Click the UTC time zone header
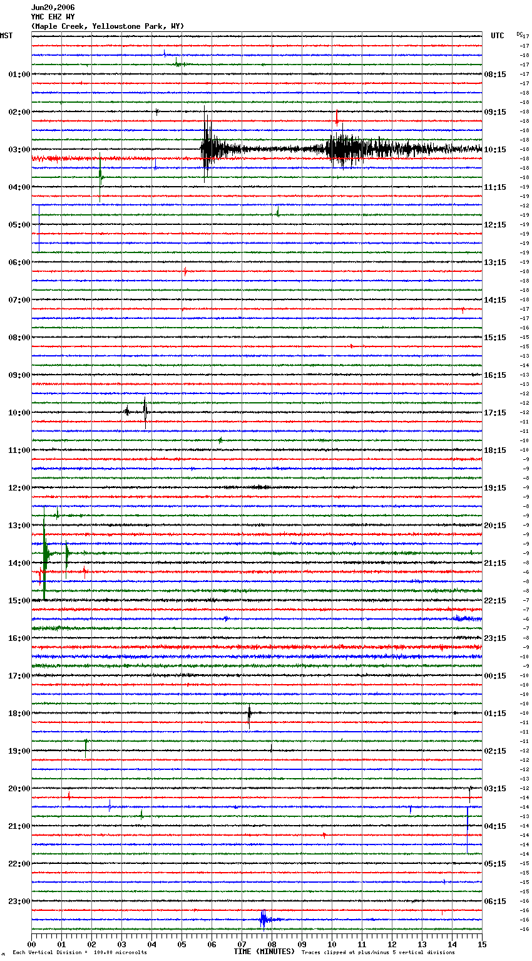 pos(498,36)
